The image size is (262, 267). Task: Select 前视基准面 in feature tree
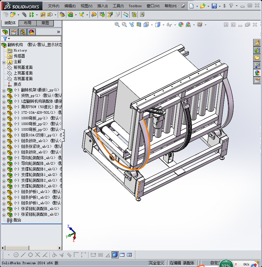click(23, 68)
